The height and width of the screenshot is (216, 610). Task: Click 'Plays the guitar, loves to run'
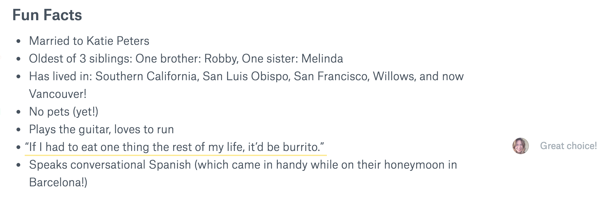click(x=101, y=129)
